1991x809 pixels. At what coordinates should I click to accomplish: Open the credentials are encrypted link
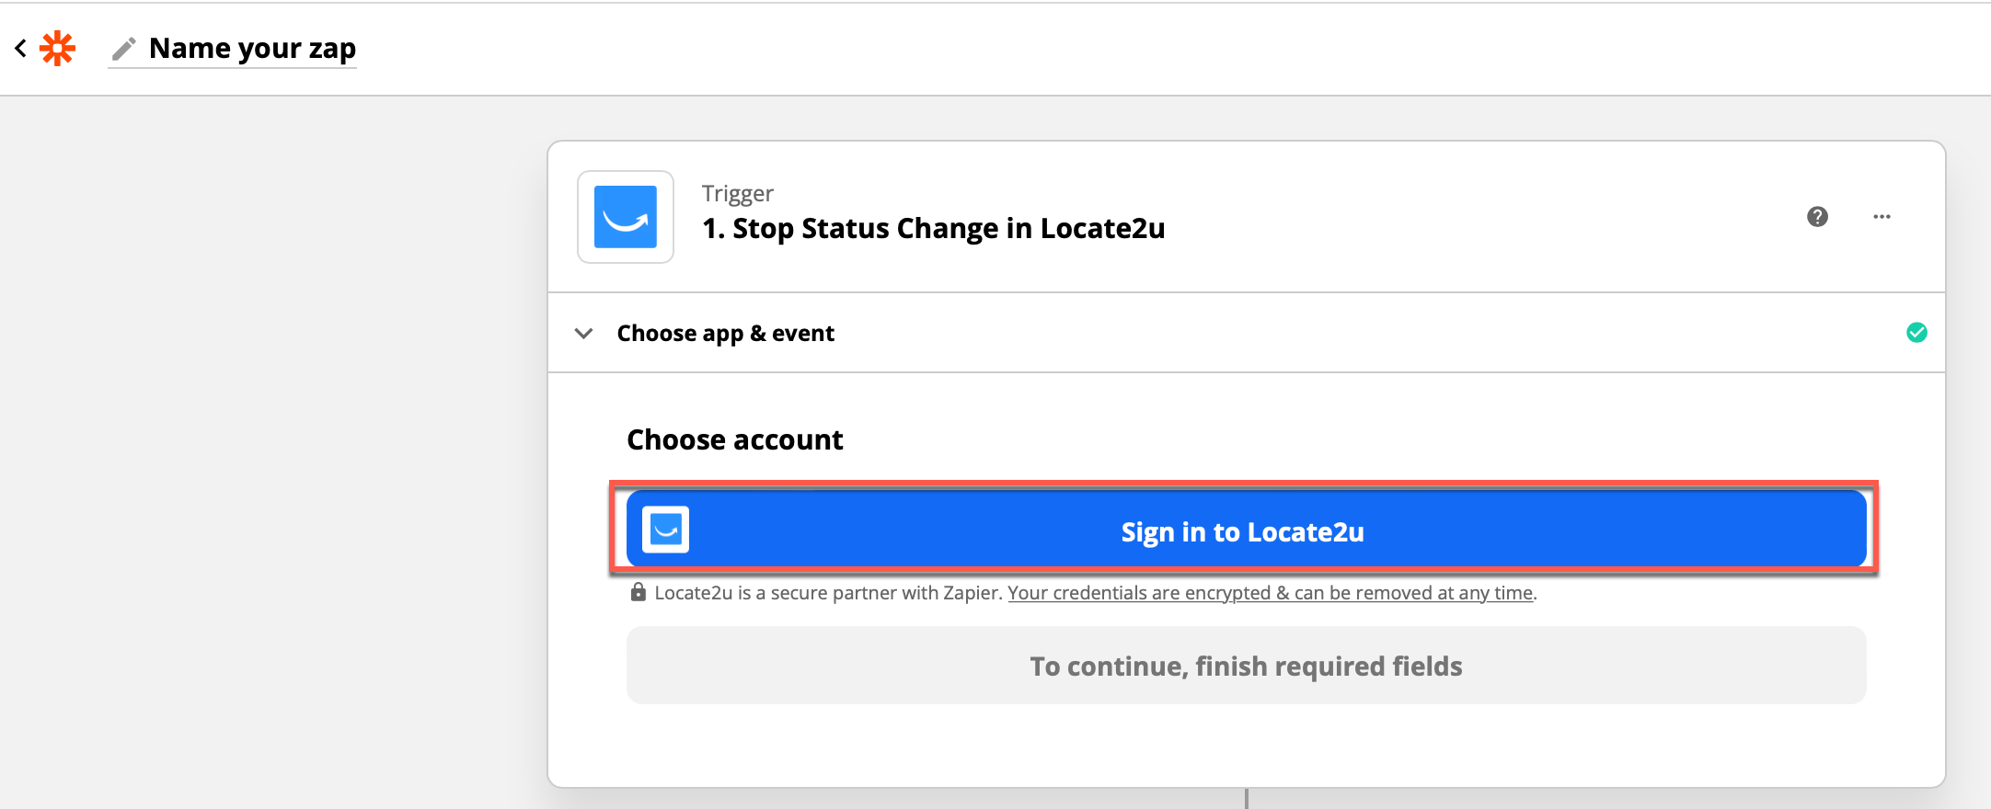click(1271, 593)
